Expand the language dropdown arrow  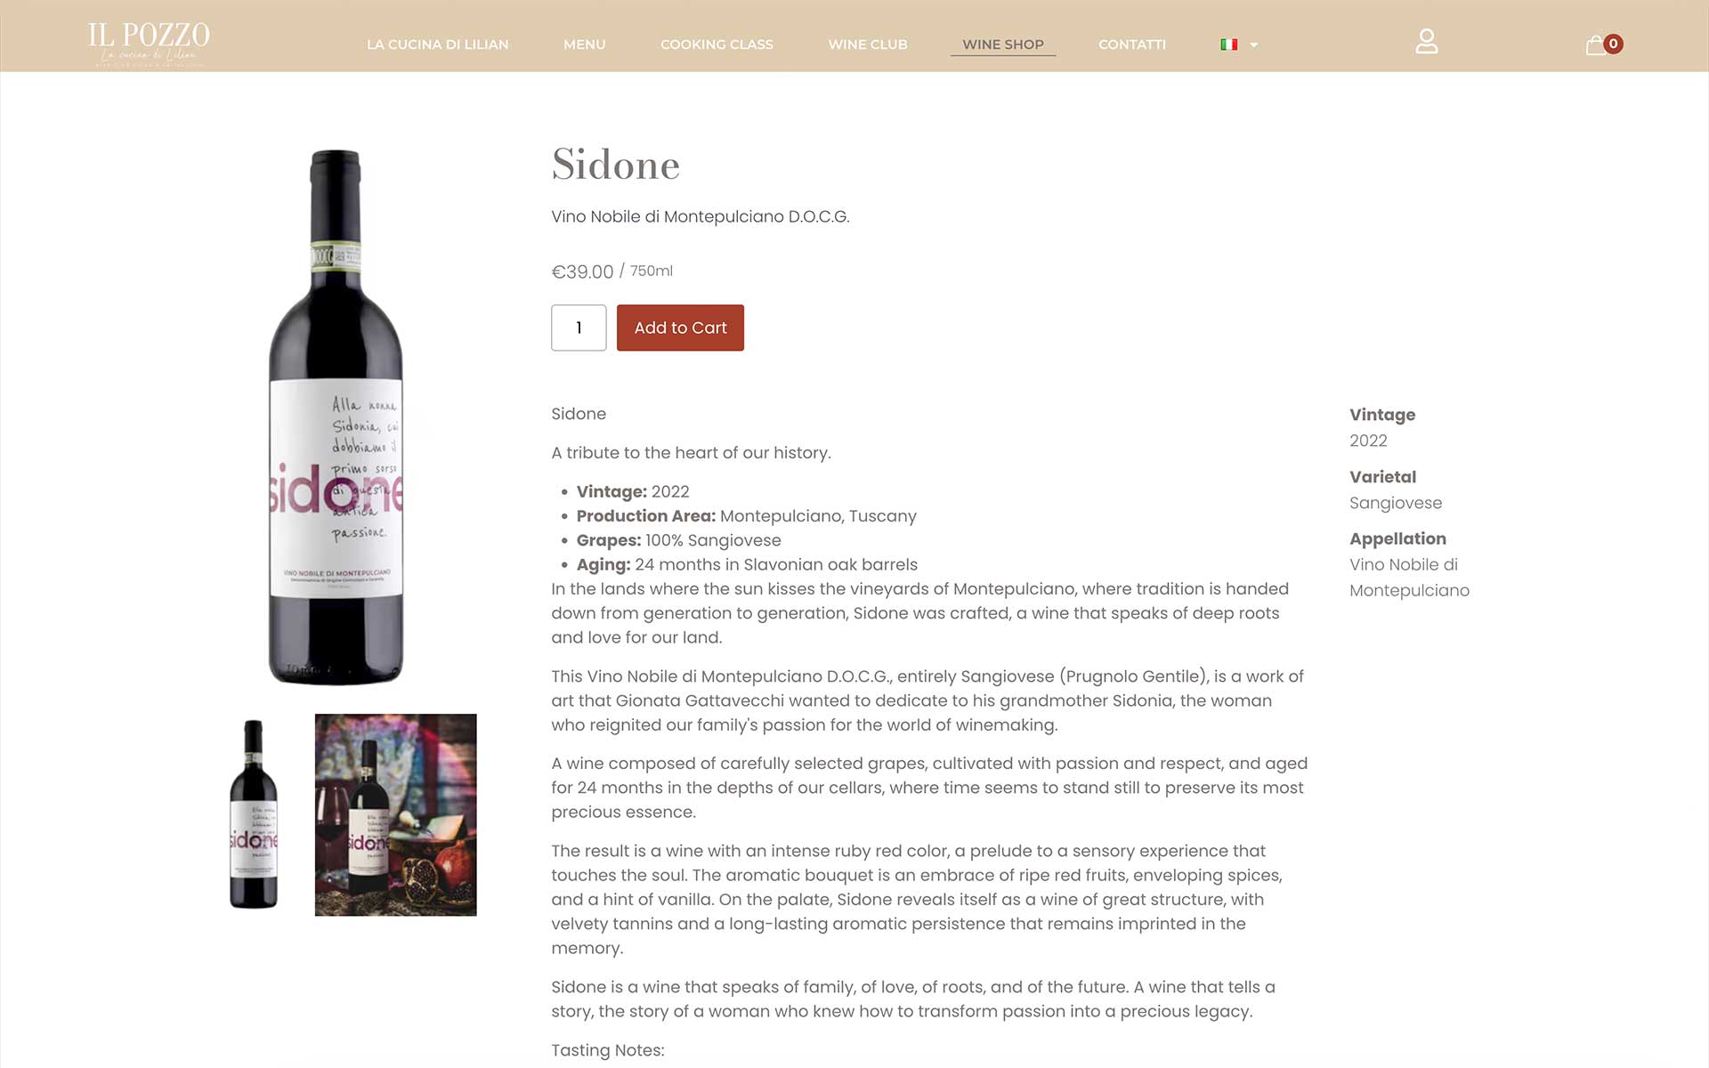coord(1254,44)
